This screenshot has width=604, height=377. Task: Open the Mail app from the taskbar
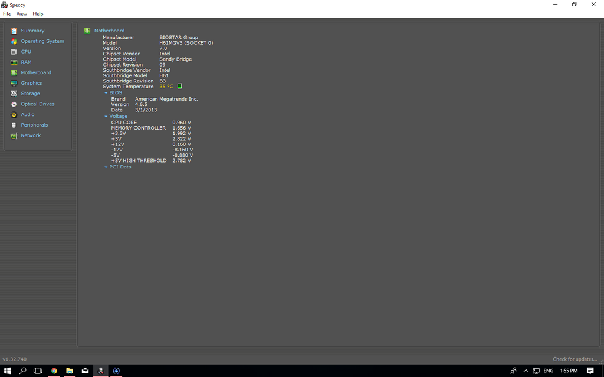click(x=85, y=371)
